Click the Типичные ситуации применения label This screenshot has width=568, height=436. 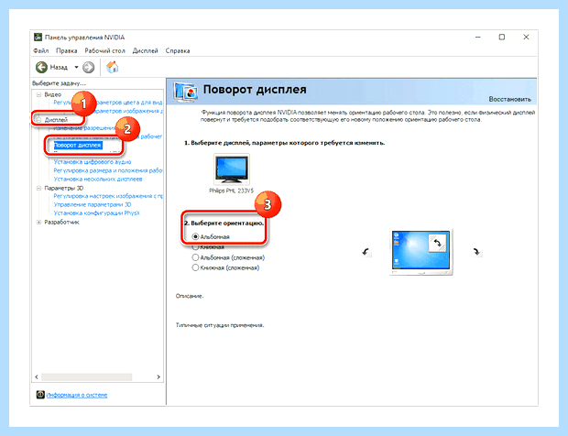[220, 325]
